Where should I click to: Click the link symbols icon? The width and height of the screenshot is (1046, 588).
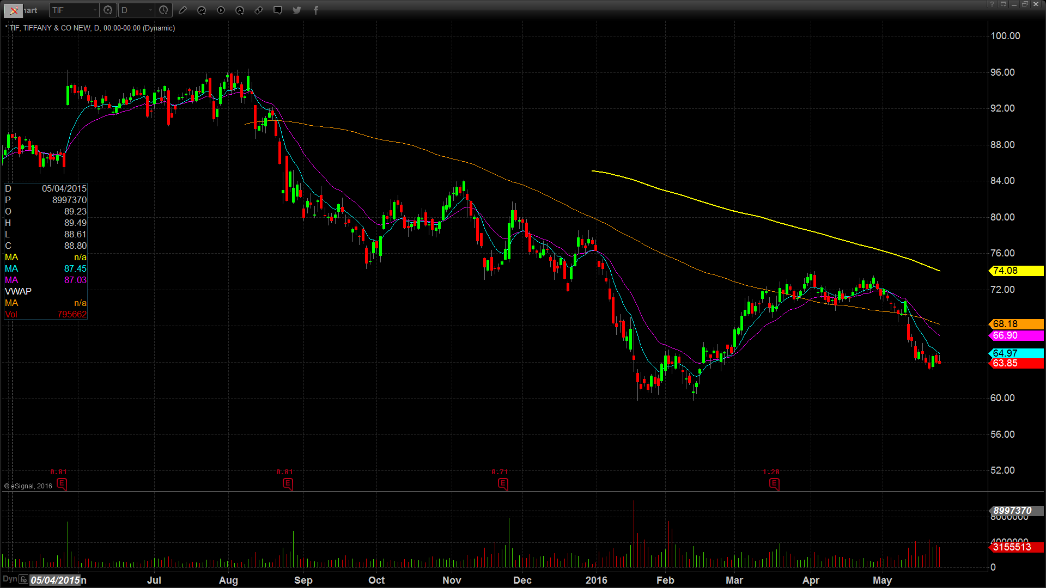259,10
